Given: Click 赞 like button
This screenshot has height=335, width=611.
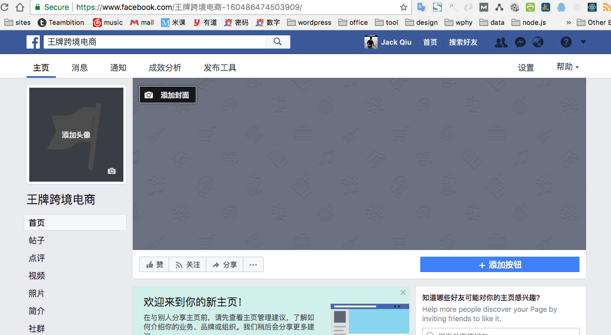Looking at the screenshot, I should pos(154,264).
